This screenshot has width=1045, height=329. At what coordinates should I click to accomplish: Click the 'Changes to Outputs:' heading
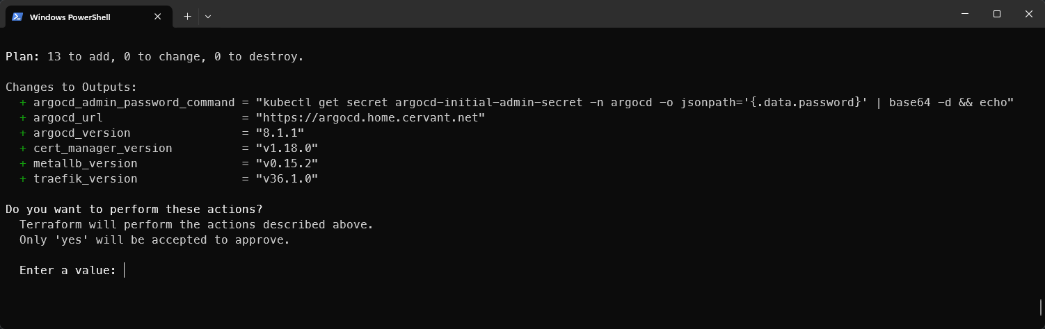[x=72, y=87]
